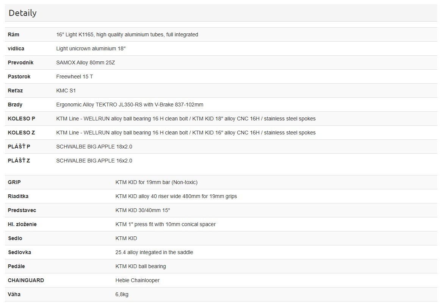Click the Prevodník row label
441x306 pixels.
pos(20,62)
